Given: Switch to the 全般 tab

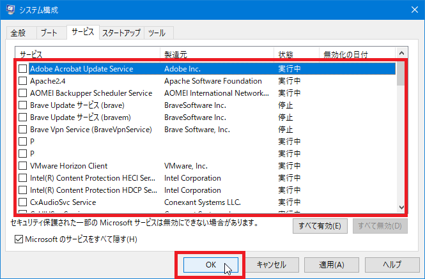Looking at the screenshot, I should coord(19,33).
